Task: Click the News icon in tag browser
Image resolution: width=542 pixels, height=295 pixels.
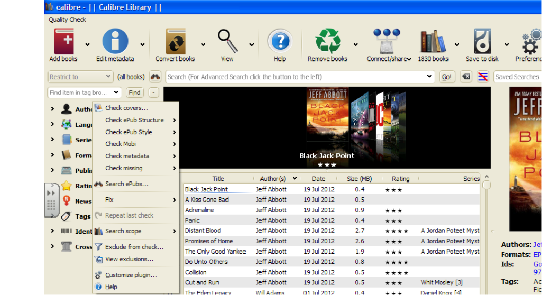Action: click(67, 201)
